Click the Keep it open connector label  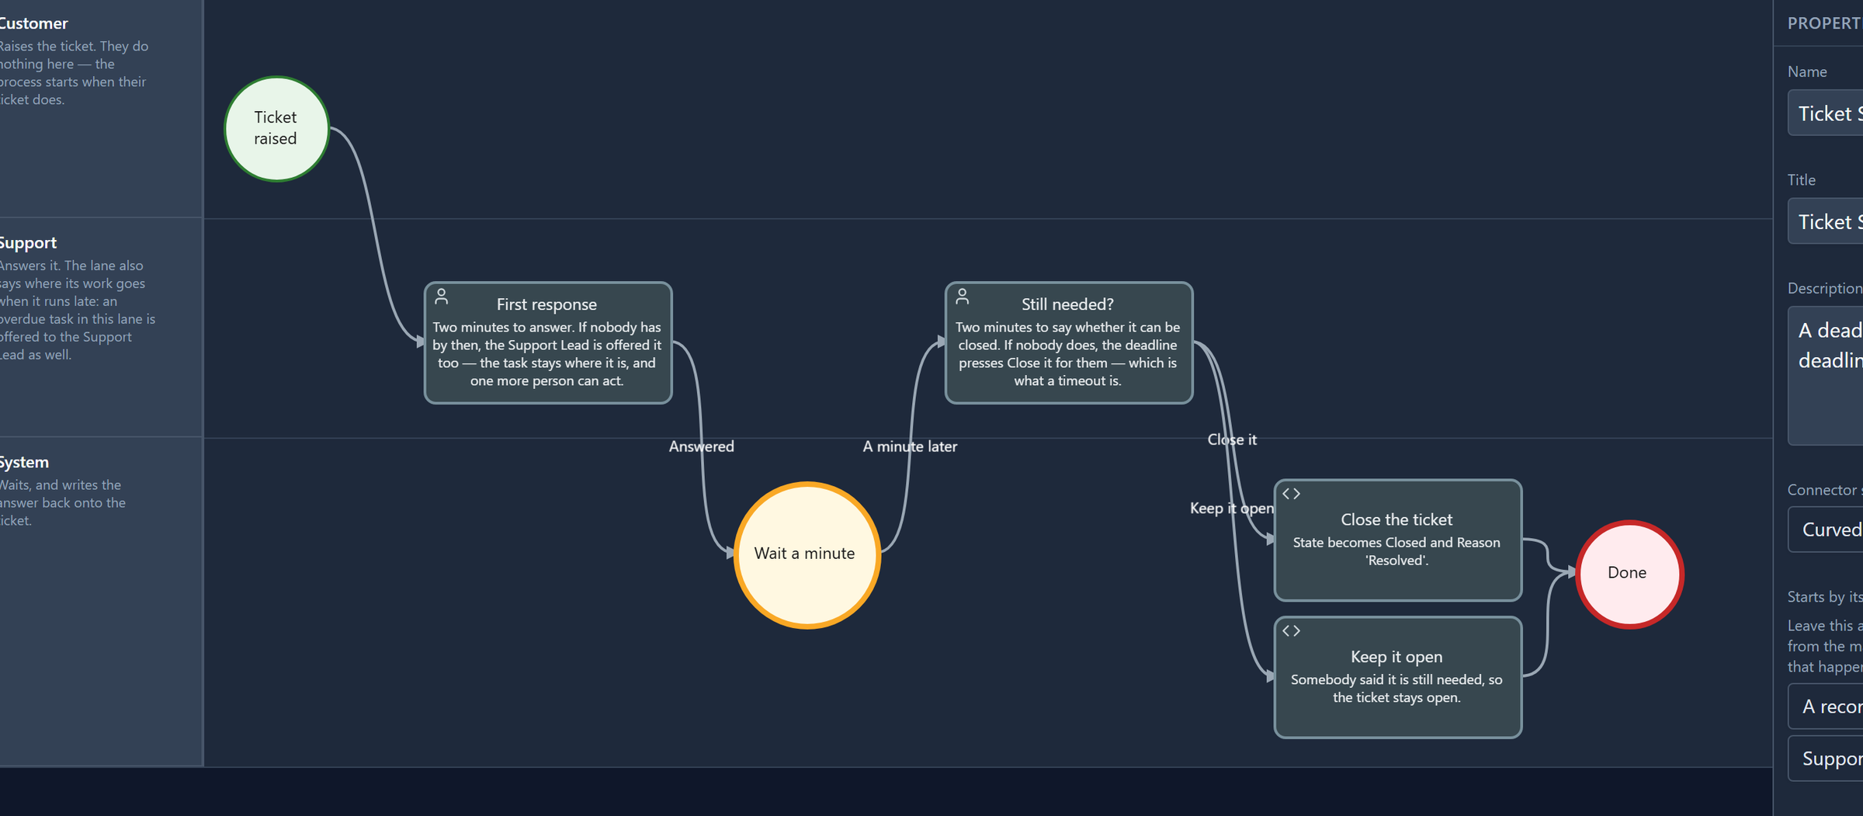[1232, 508]
